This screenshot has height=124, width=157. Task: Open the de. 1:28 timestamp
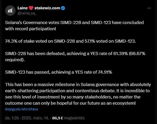click(x=12, y=118)
